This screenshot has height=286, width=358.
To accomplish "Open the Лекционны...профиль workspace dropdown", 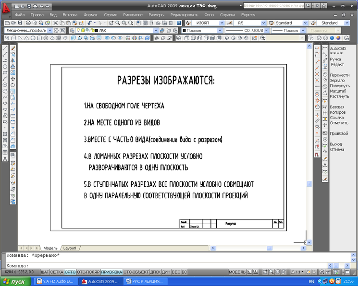I will pos(50,30).
